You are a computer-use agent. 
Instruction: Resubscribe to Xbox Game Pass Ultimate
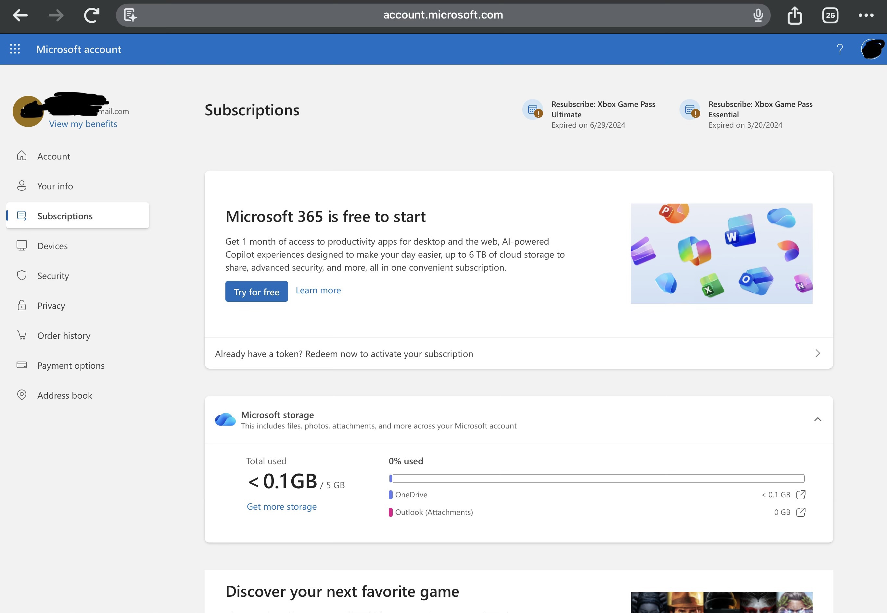click(603, 109)
